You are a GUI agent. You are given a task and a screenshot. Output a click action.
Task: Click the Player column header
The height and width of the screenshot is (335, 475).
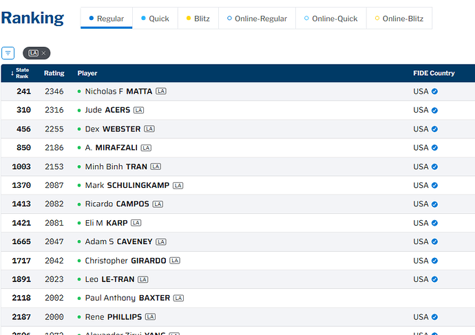[x=87, y=73]
